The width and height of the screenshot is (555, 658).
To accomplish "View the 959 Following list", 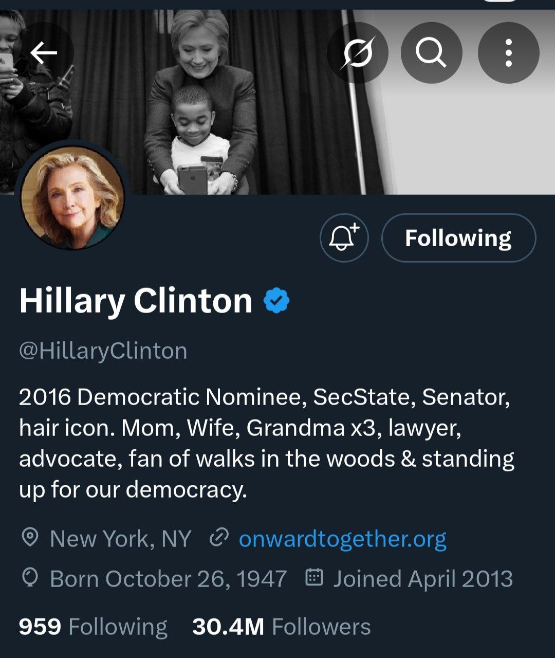I will click(x=93, y=627).
